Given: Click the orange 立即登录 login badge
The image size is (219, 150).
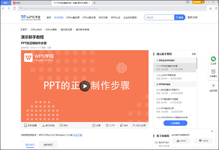Looking at the screenshot, I should click(x=198, y=2).
